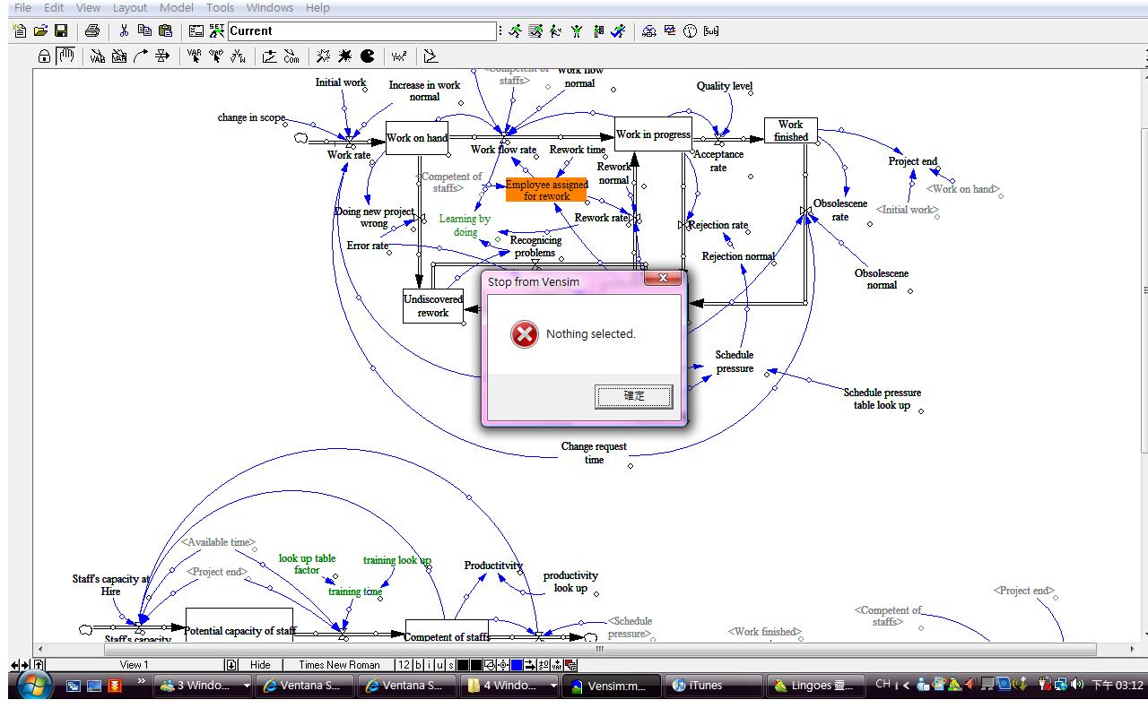Open the Model menu

176,7
